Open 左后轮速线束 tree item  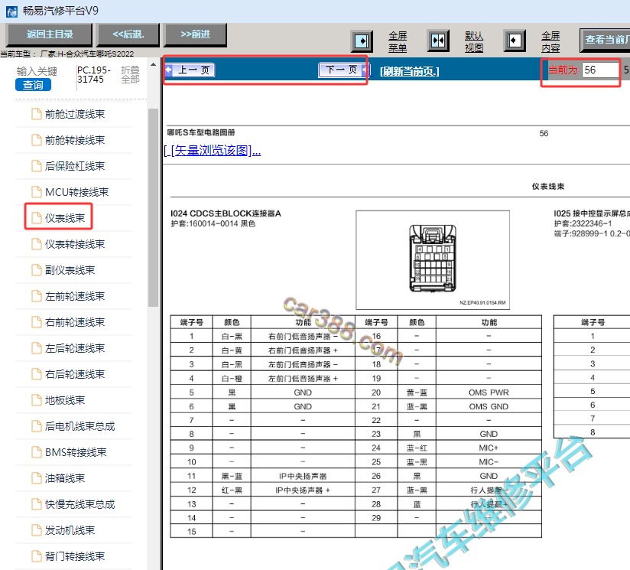75,348
